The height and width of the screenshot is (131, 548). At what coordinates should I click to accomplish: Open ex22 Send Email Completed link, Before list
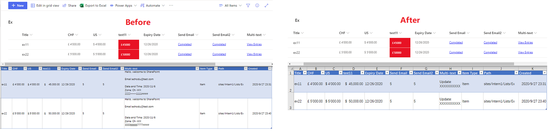[185, 54]
